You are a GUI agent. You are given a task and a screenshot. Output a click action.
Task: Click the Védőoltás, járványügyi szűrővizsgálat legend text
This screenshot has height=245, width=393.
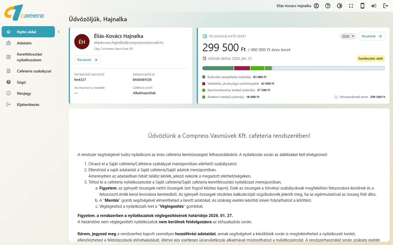233,84
